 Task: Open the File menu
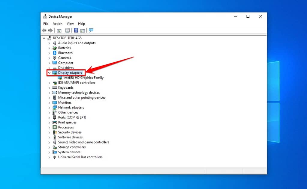click(x=46, y=24)
